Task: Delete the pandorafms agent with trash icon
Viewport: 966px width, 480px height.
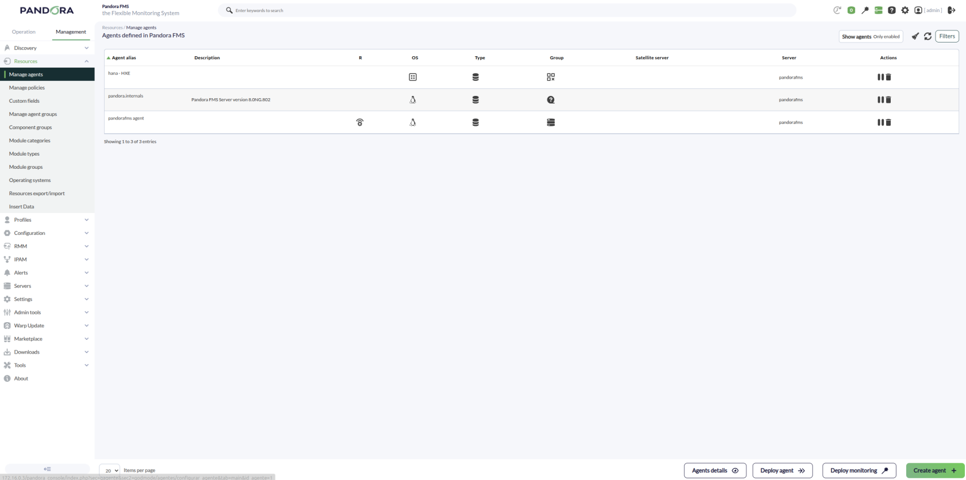Action: coord(888,122)
